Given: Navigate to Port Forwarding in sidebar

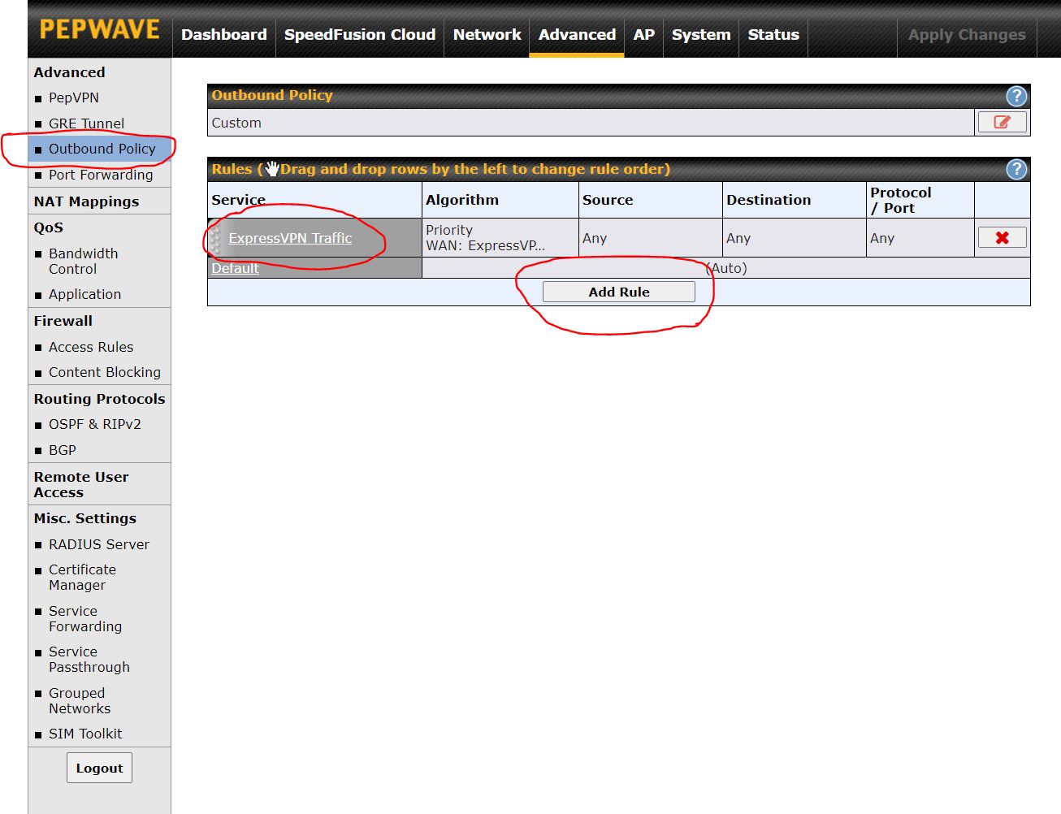Looking at the screenshot, I should pos(100,175).
